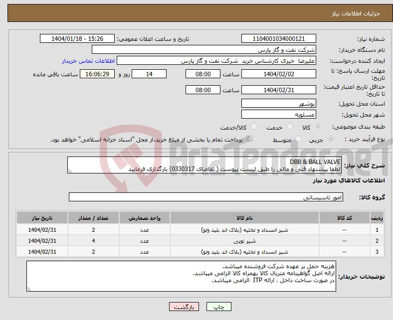The height and width of the screenshot is (320, 393).
Task: Click the resize handle of the description box
Action: click(70, 171)
